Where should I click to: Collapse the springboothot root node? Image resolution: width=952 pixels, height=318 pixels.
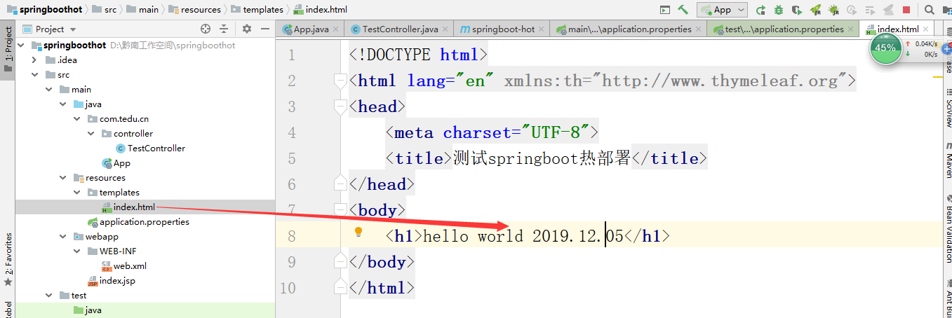tap(20, 45)
